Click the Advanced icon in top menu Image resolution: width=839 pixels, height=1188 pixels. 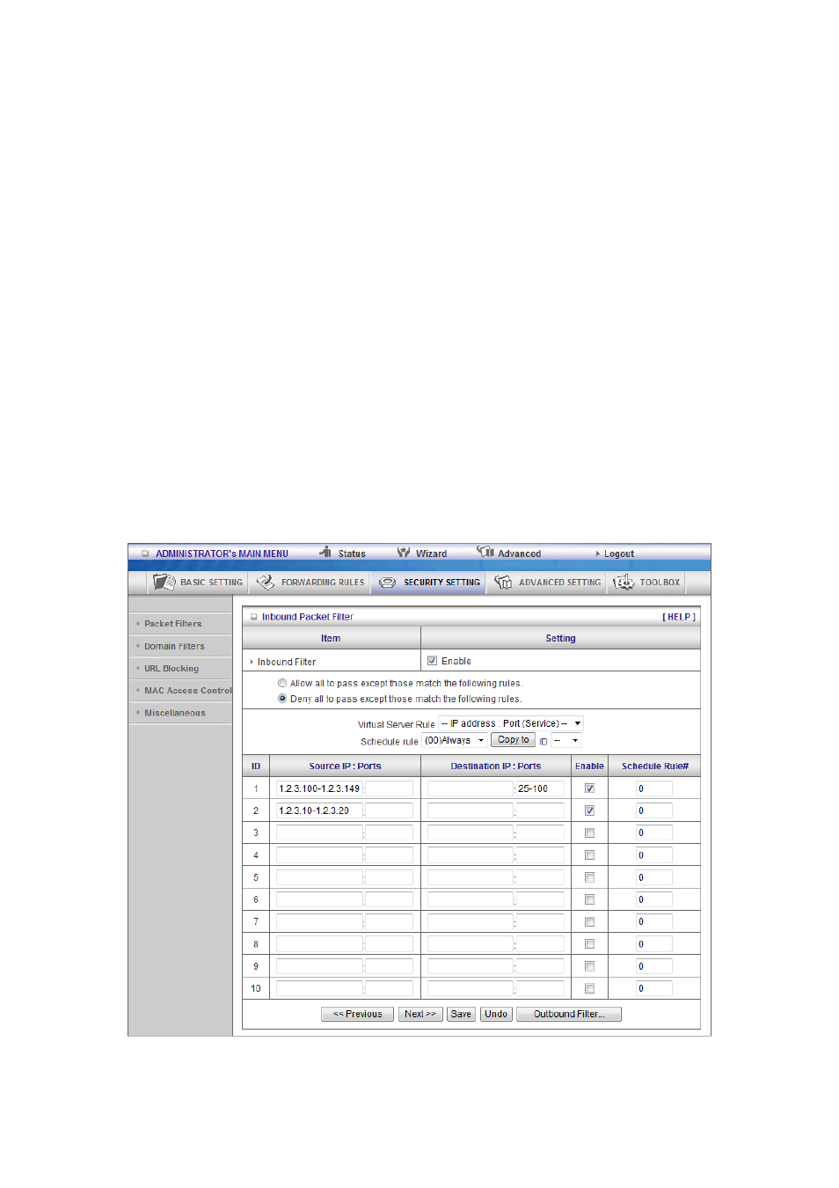click(485, 552)
